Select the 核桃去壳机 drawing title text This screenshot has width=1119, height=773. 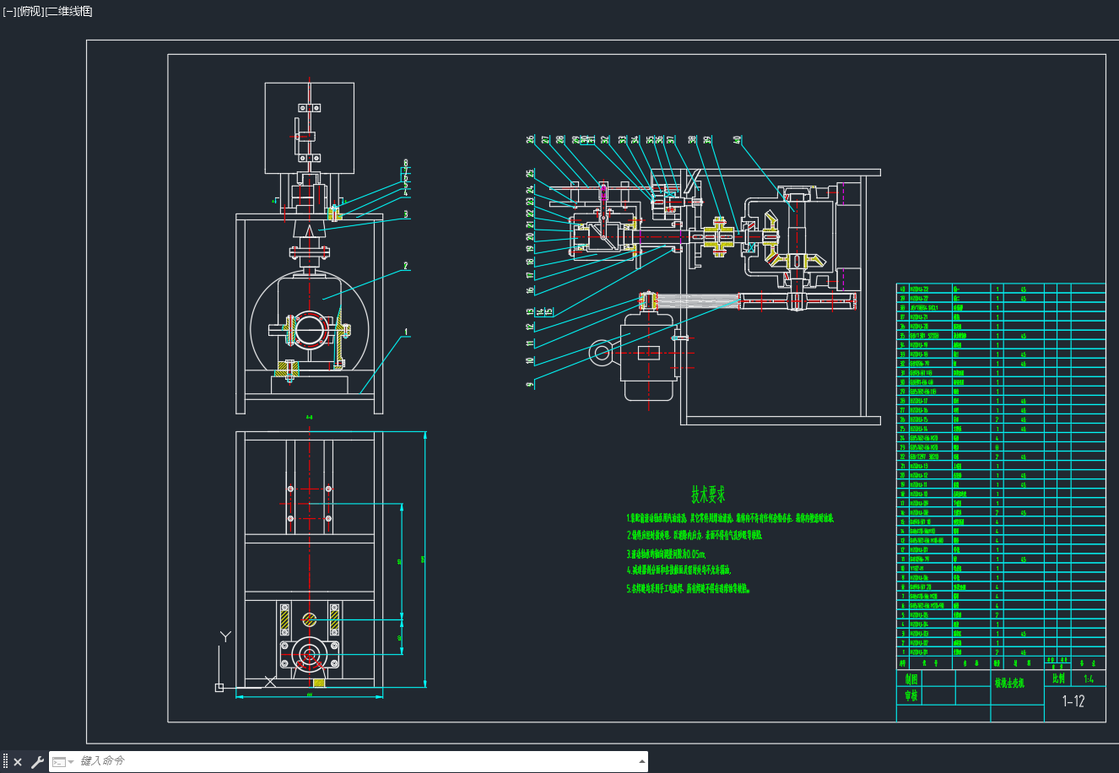pyautogui.click(x=1009, y=683)
